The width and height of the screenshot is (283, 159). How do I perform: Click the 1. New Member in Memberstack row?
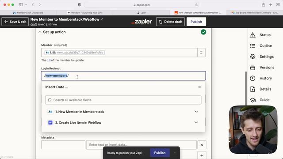pos(123,112)
